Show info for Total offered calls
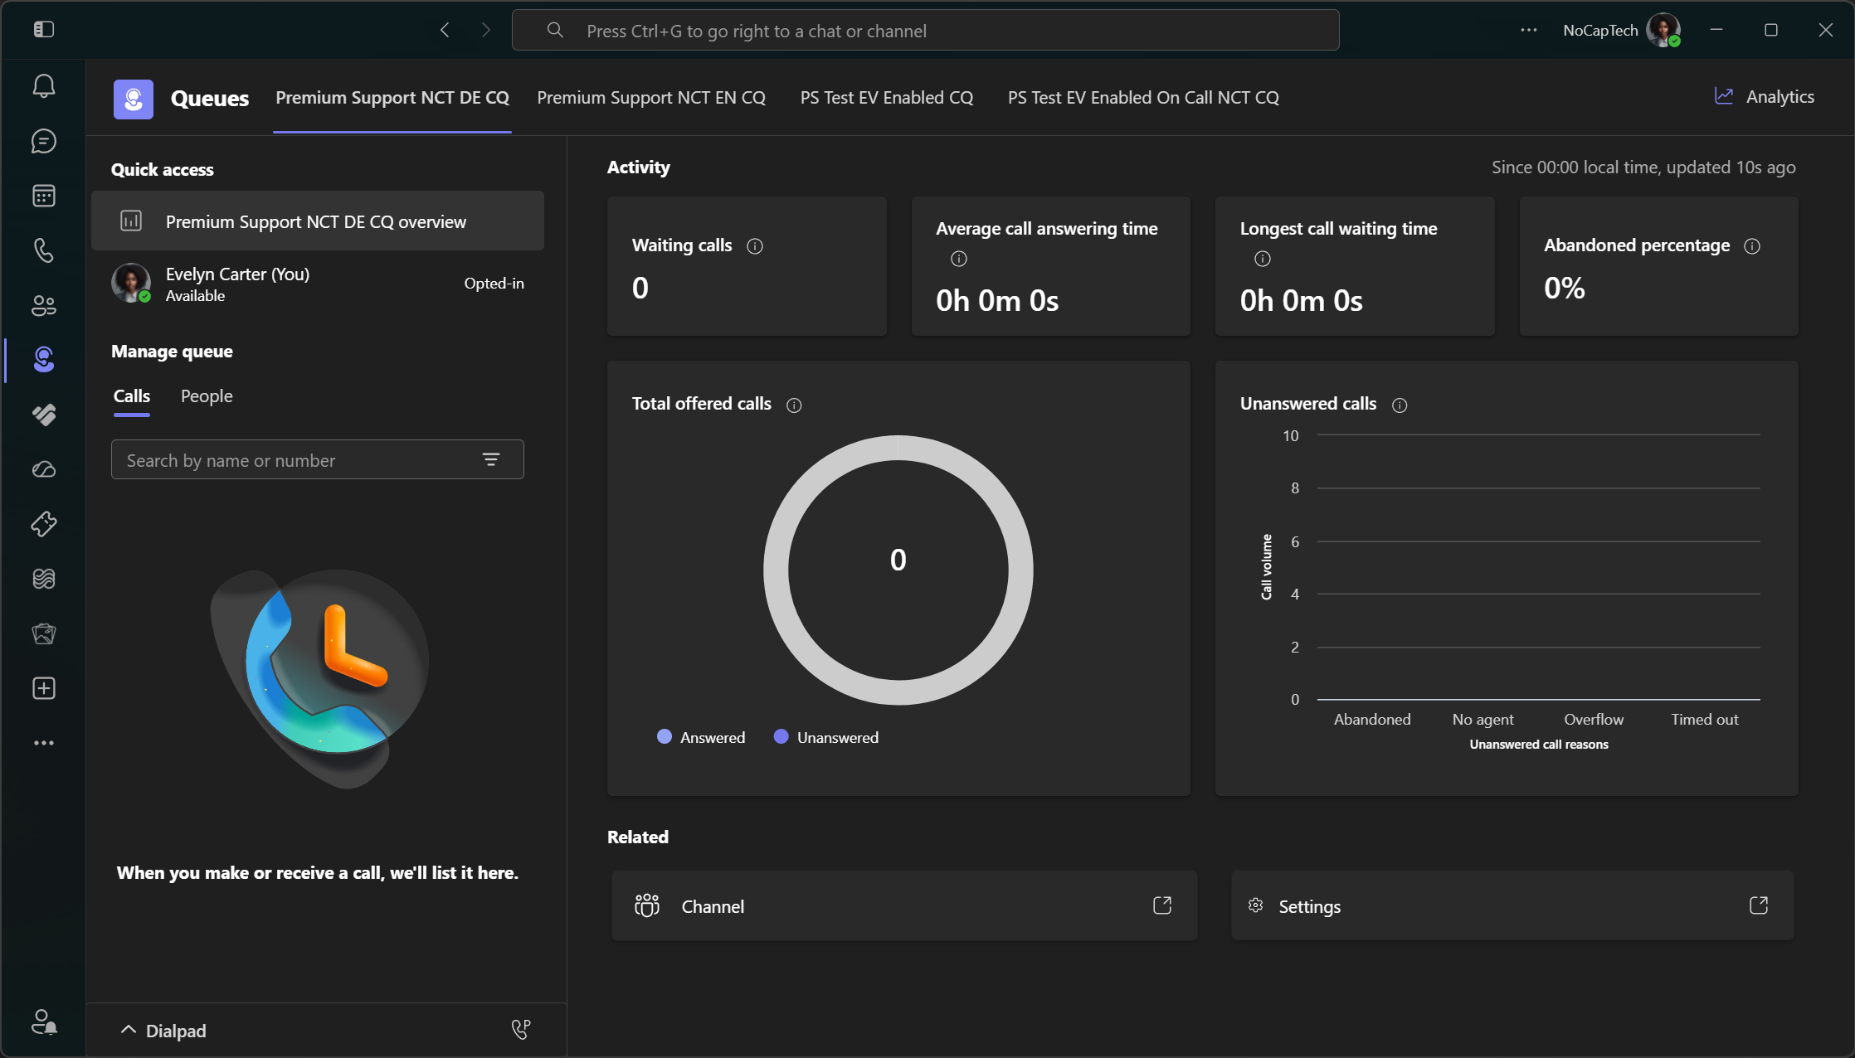Viewport: 1855px width, 1058px height. coord(794,405)
